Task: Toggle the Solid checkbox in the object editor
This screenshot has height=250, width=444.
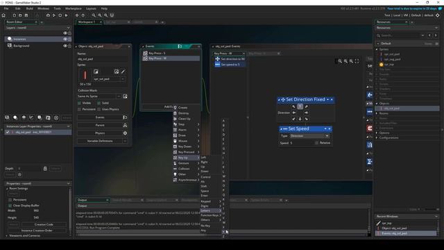Action: [99, 103]
